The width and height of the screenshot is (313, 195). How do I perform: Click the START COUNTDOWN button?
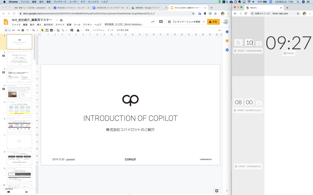(x=248, y=51)
